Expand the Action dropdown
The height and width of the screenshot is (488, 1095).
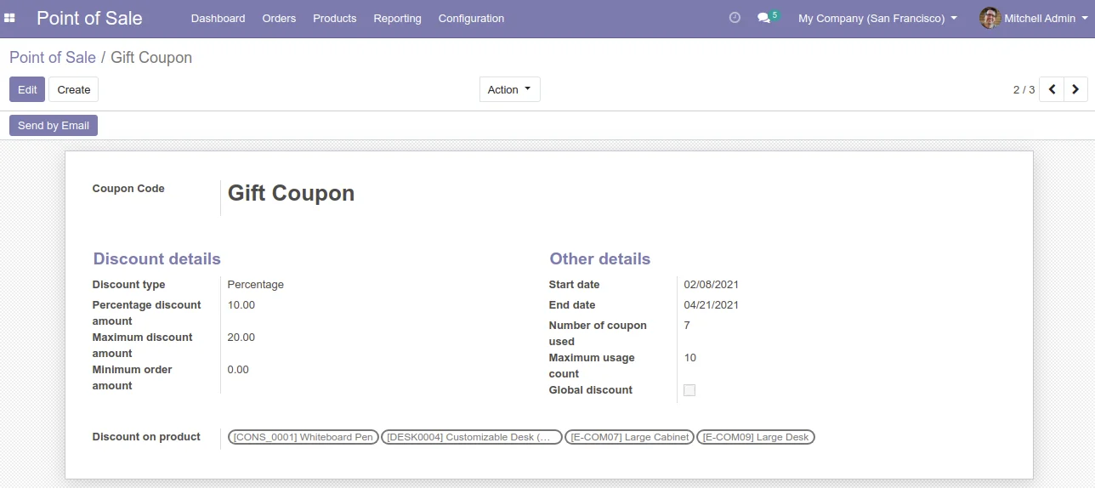point(510,89)
